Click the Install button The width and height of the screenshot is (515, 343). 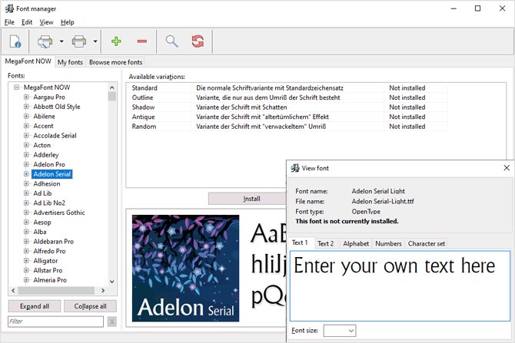click(248, 199)
